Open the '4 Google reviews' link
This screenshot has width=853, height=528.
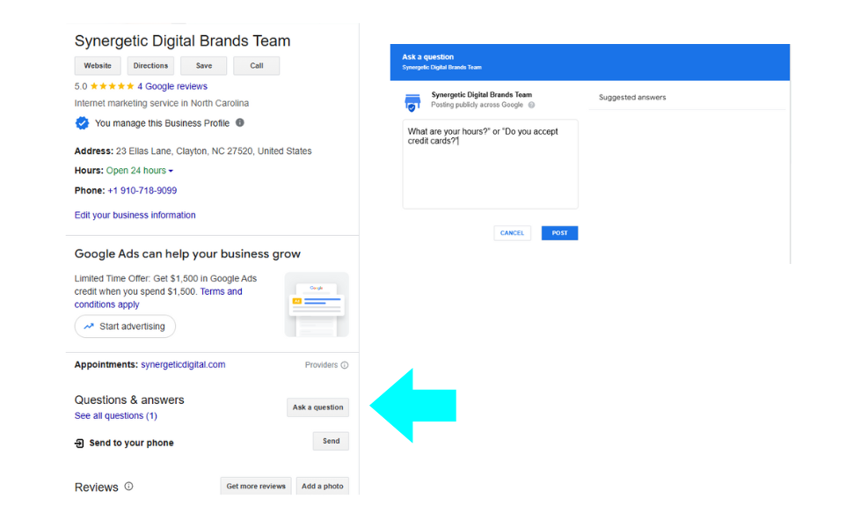172,86
